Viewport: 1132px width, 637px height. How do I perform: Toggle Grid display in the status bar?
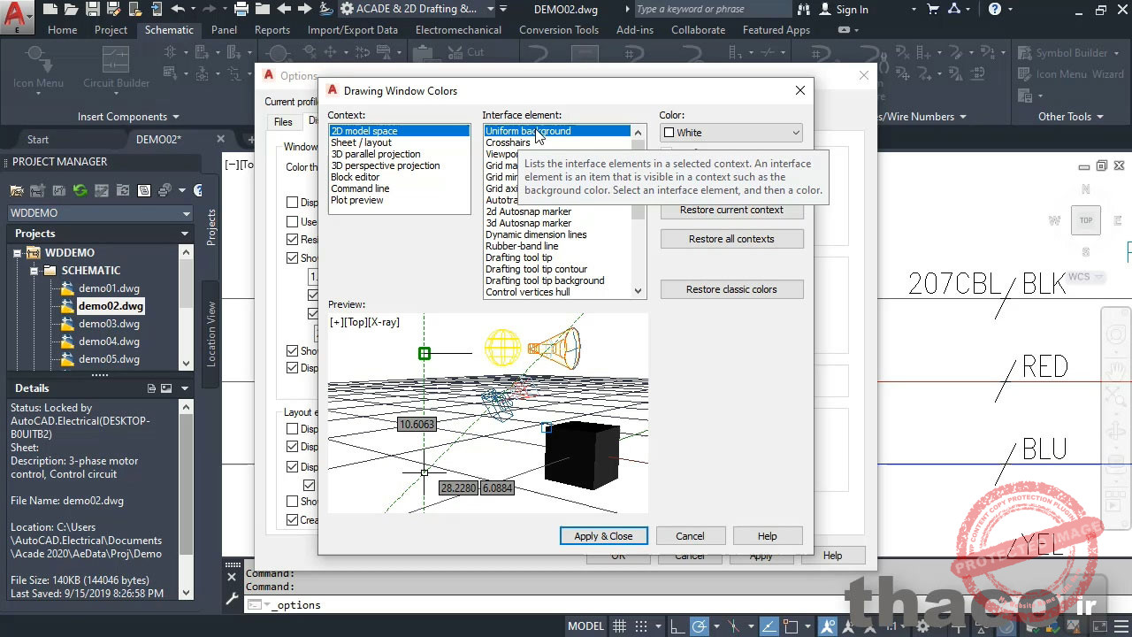coord(618,625)
